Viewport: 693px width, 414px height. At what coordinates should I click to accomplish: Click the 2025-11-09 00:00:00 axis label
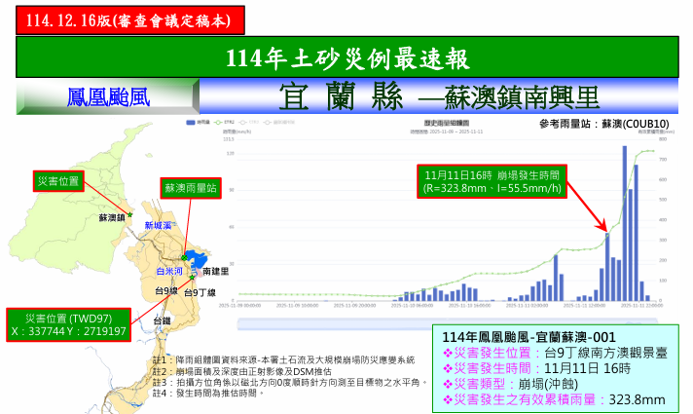coord(240,306)
